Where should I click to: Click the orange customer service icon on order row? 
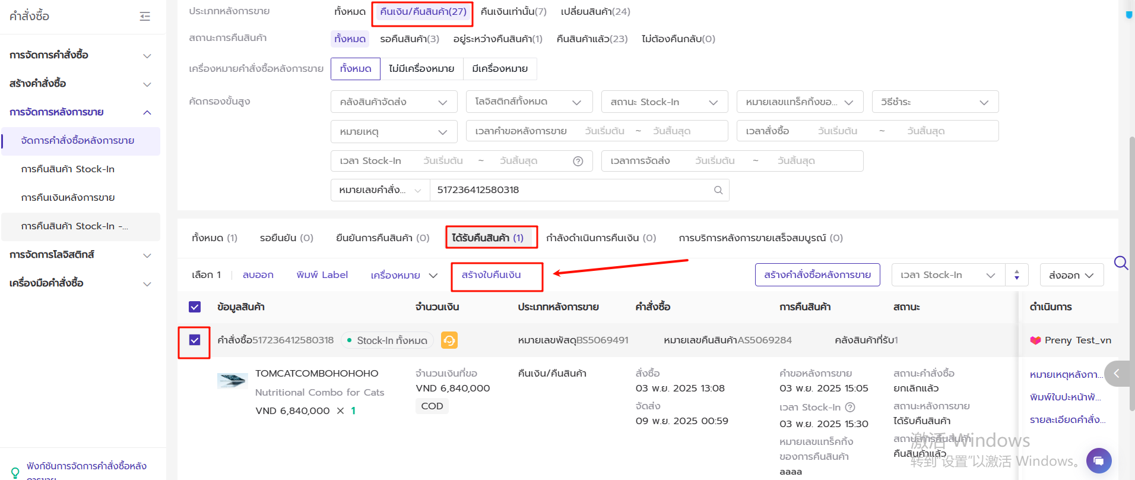[x=449, y=340]
